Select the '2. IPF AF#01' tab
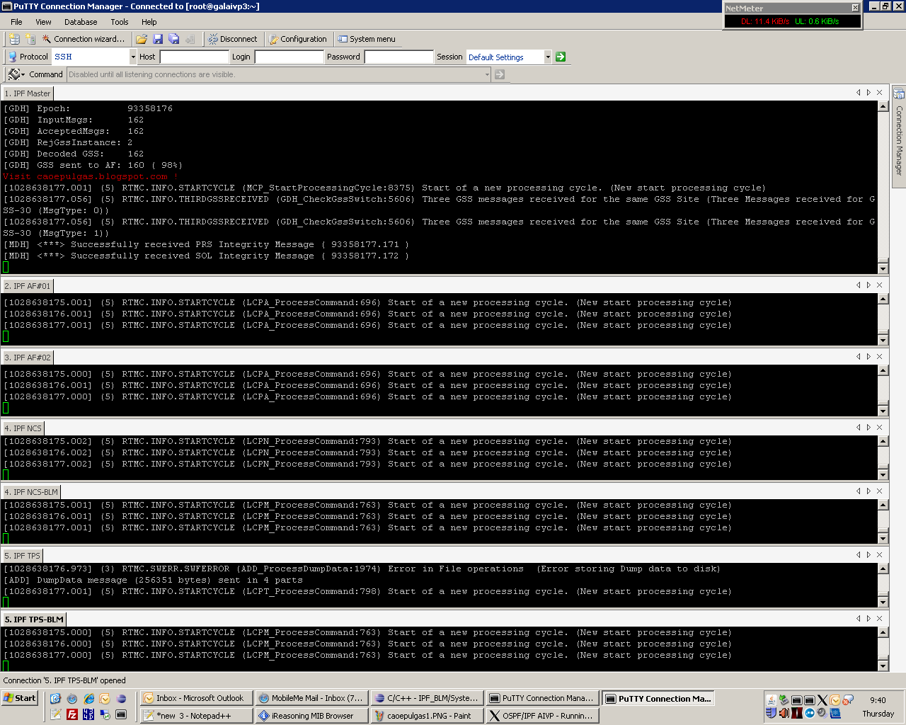This screenshot has height=725, width=906. tap(28, 286)
